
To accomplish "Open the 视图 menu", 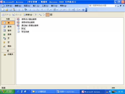I will pos(27,6).
